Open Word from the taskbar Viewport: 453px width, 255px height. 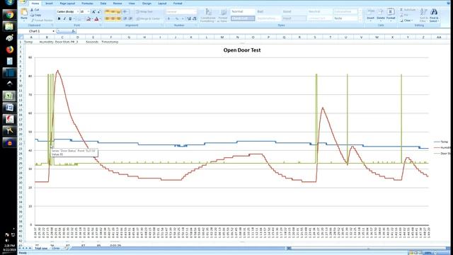coord(9,108)
